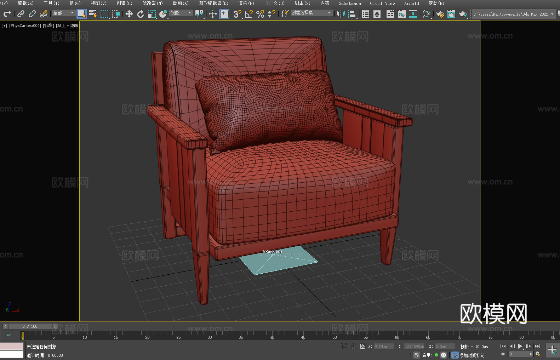560x360 pixels.
Task: Step time slider back with left arrow
Action: click(5, 326)
